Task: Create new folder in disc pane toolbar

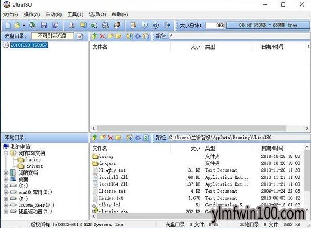Action: (x=111, y=36)
